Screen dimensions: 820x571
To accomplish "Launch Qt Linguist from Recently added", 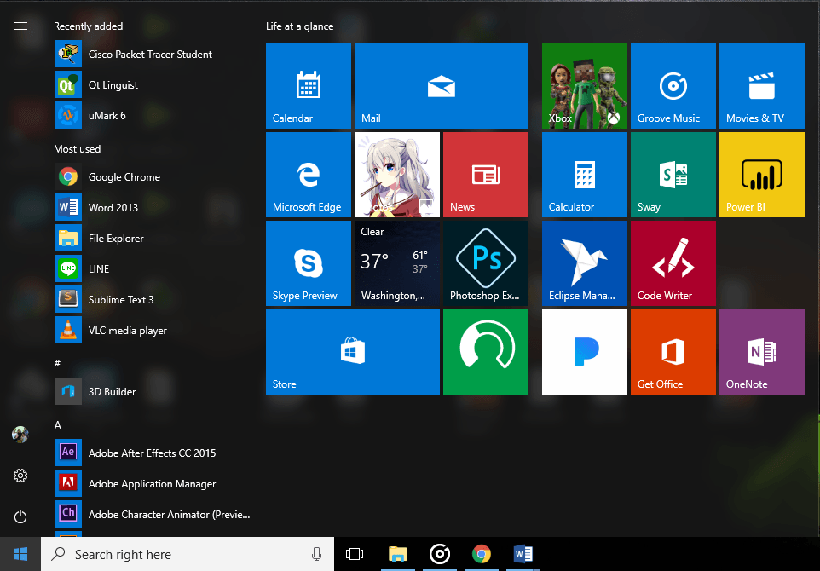I will pos(152,84).
